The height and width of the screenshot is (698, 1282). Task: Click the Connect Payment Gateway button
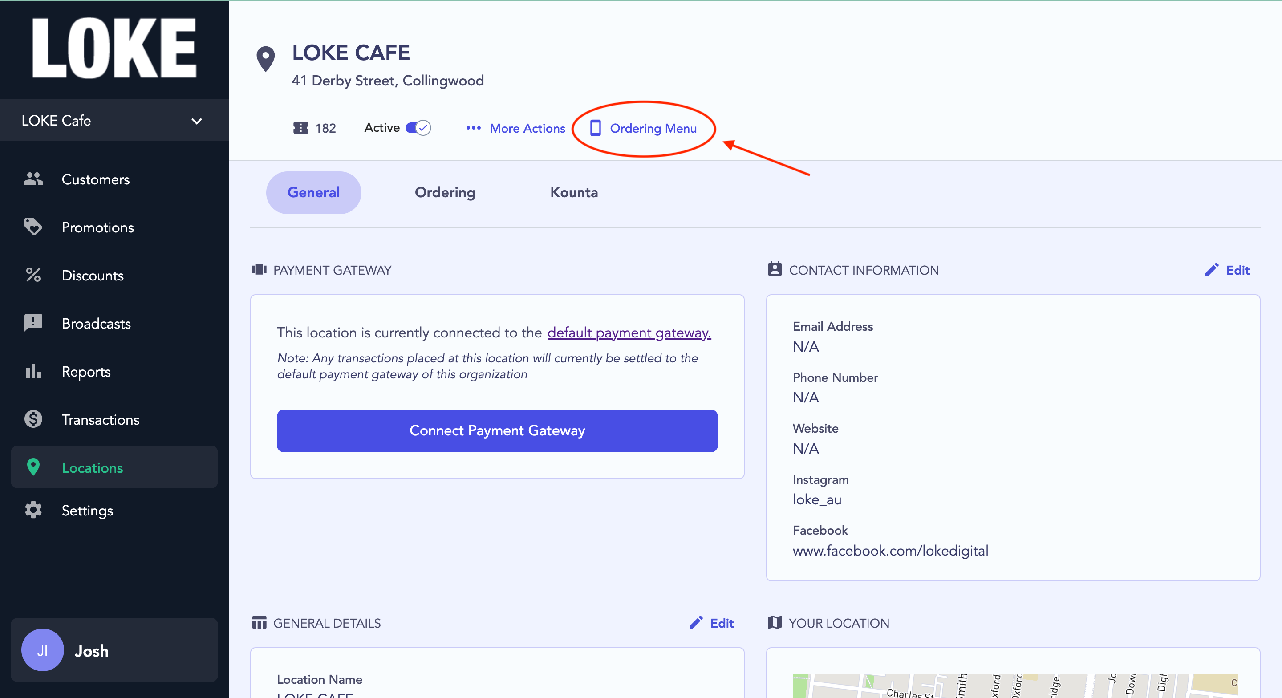point(497,430)
